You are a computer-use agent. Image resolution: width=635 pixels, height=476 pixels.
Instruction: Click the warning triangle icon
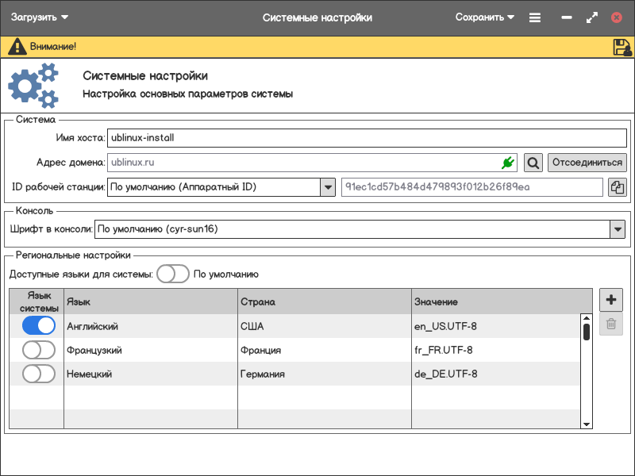(17, 47)
